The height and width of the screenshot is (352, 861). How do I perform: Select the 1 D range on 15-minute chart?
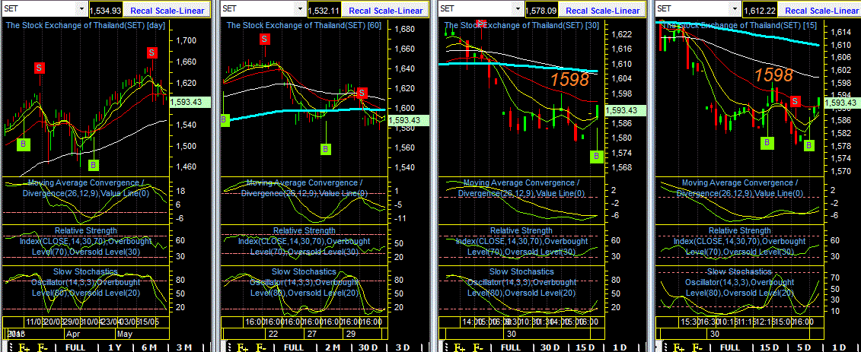tap(838, 347)
